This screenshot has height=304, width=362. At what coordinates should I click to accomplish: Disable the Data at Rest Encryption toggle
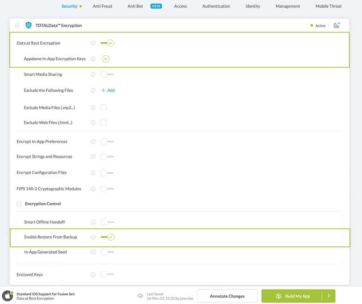click(107, 43)
